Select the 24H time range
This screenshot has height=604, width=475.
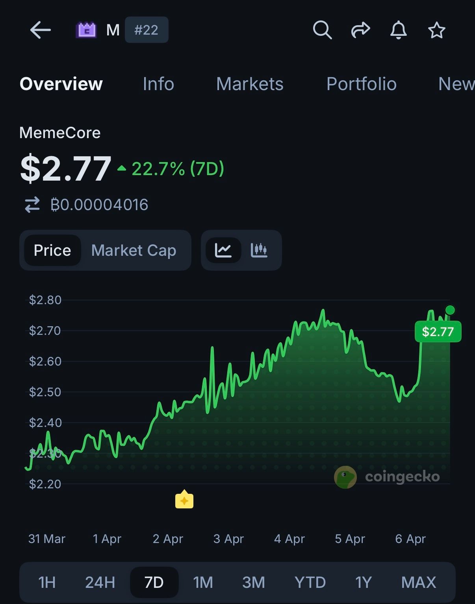(100, 582)
